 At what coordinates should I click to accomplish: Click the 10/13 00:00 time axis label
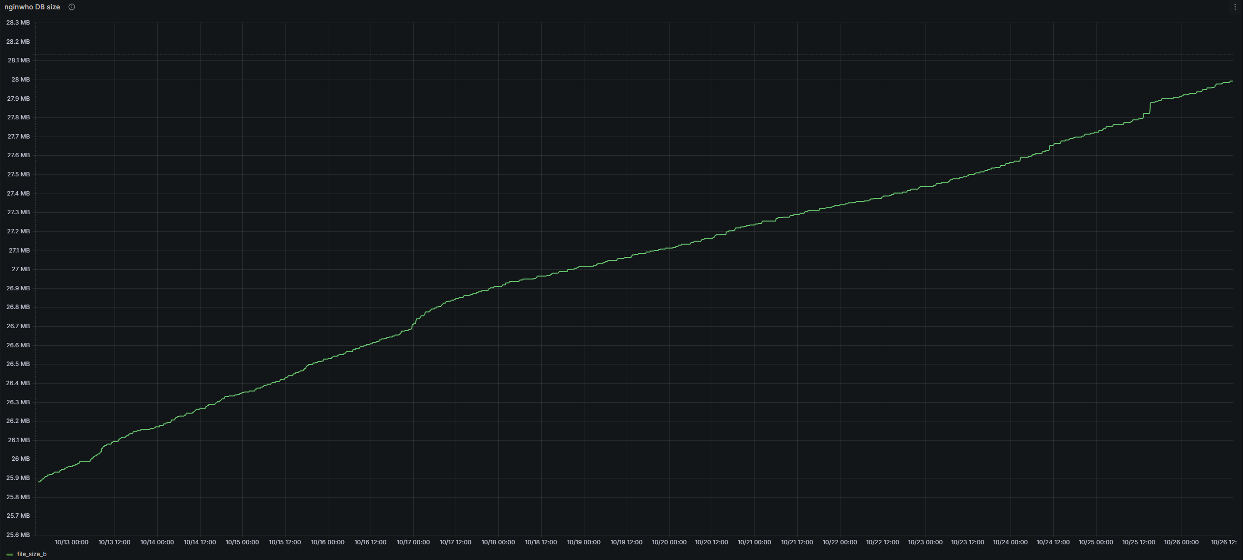tap(72, 542)
